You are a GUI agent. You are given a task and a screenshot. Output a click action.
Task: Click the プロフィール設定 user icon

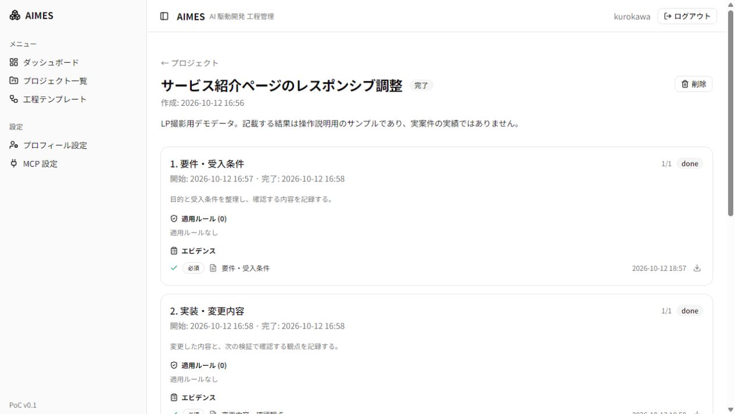pyautogui.click(x=14, y=145)
